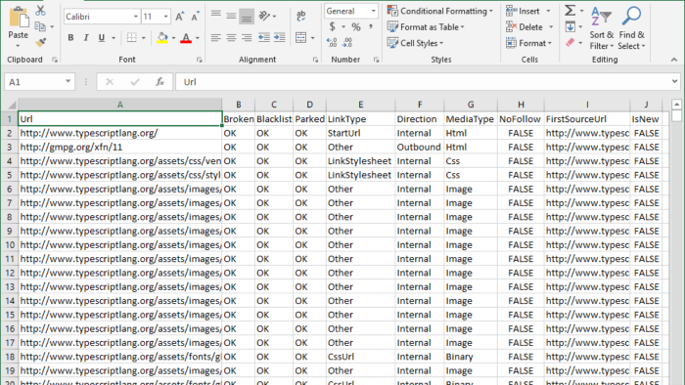Click the Select All corner triangle

coord(12,105)
